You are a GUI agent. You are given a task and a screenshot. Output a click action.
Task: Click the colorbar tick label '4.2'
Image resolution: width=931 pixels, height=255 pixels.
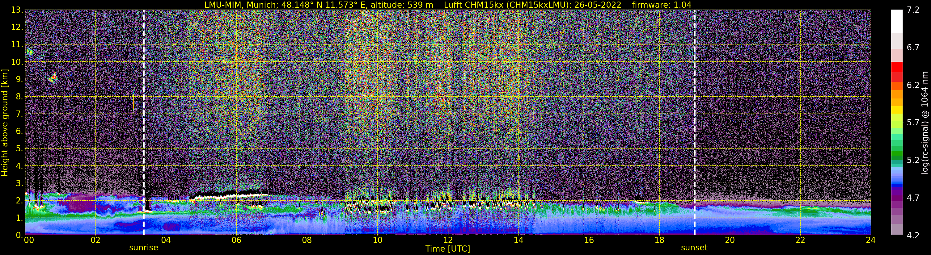coord(913,236)
